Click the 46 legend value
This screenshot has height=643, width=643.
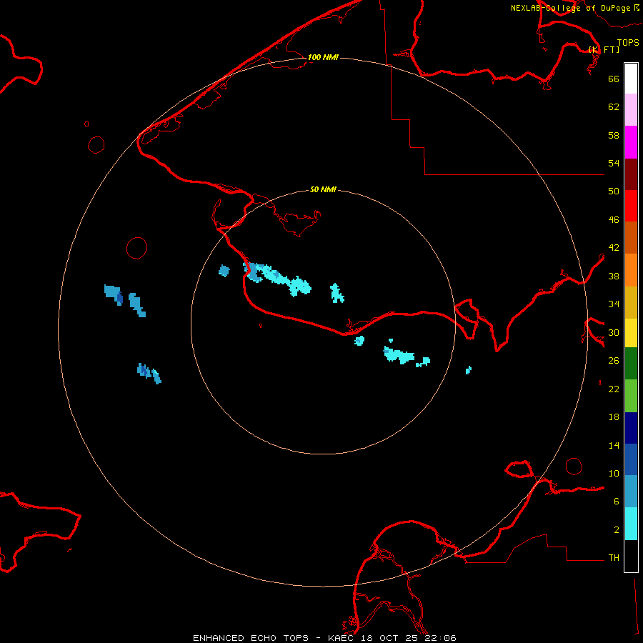pos(614,220)
